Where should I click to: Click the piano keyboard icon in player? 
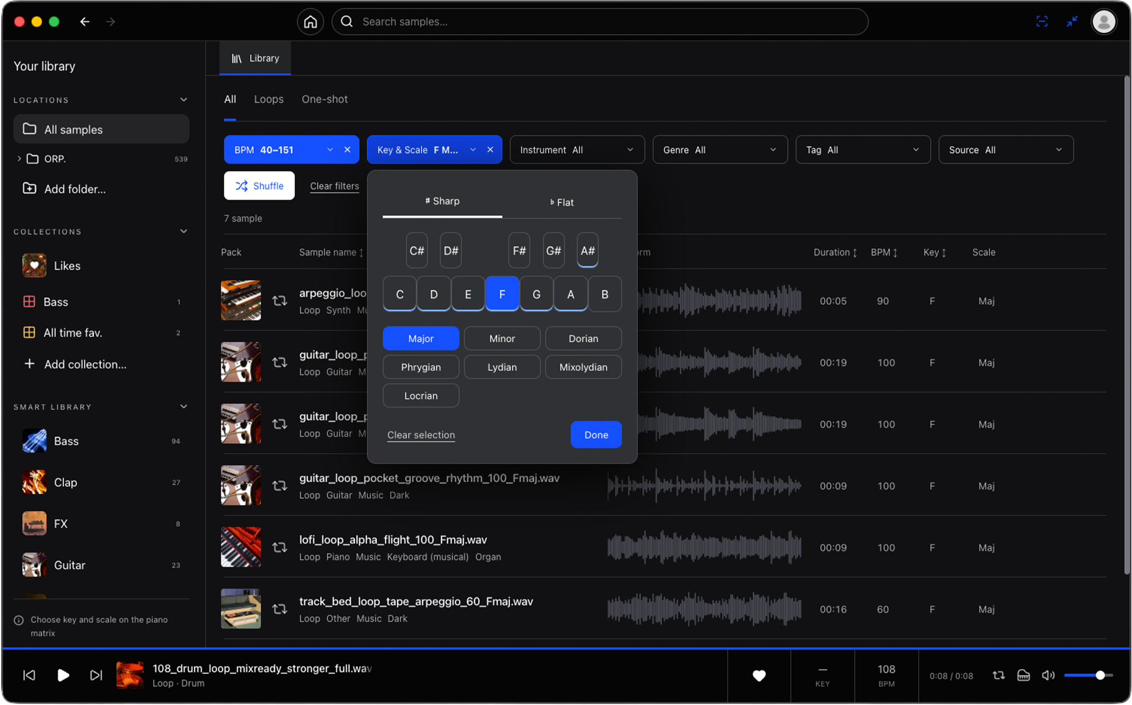coord(1023,675)
